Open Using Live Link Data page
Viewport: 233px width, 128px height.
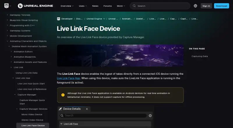pyautogui.click(x=27, y=73)
